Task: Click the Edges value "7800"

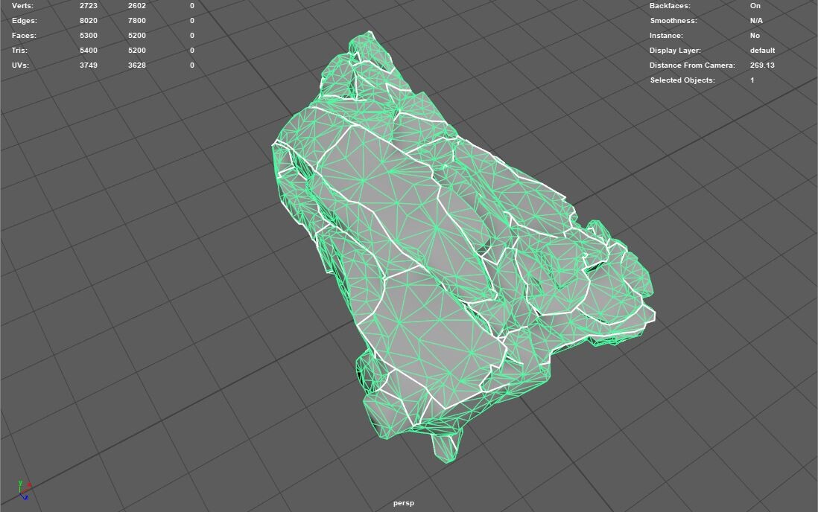Action: (x=136, y=21)
